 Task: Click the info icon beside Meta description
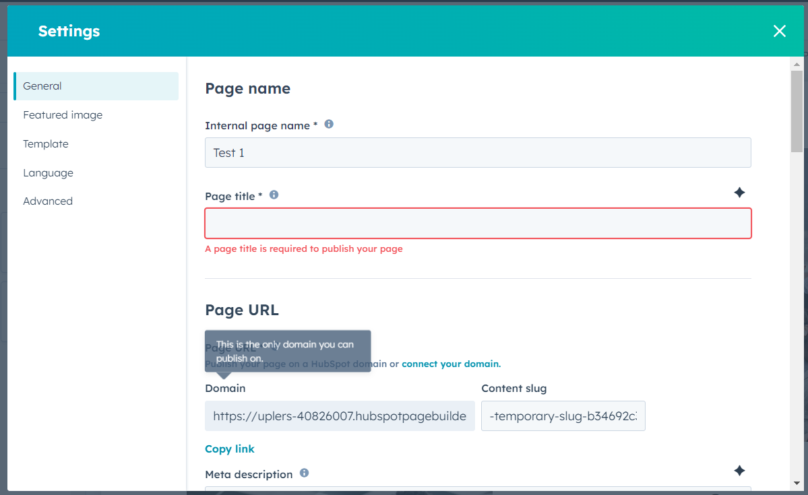[305, 473]
